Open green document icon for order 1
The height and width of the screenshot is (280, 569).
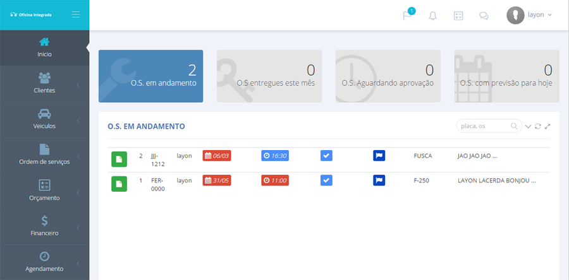(x=119, y=184)
